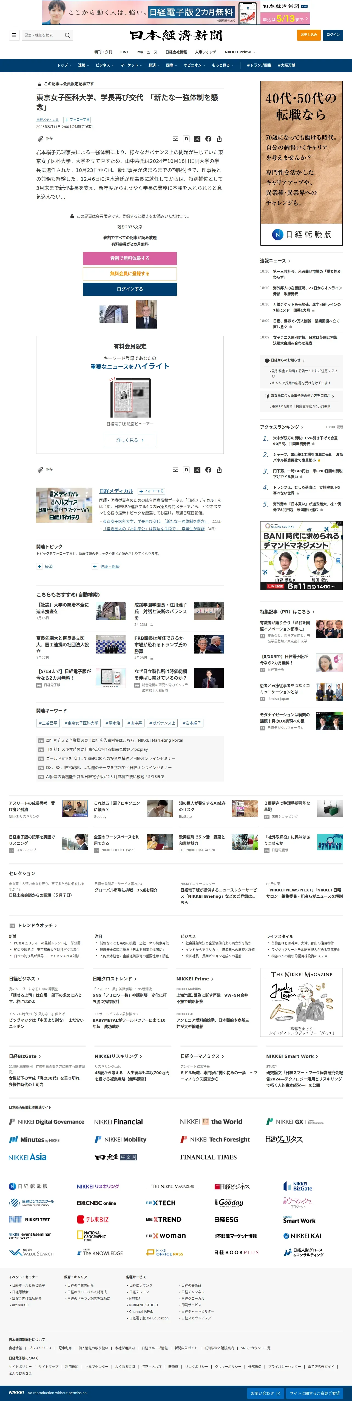This screenshot has height=1401, width=352.
Task: Click the upload share icon above the 日経メディカル box
Action: pyautogui.click(x=219, y=470)
